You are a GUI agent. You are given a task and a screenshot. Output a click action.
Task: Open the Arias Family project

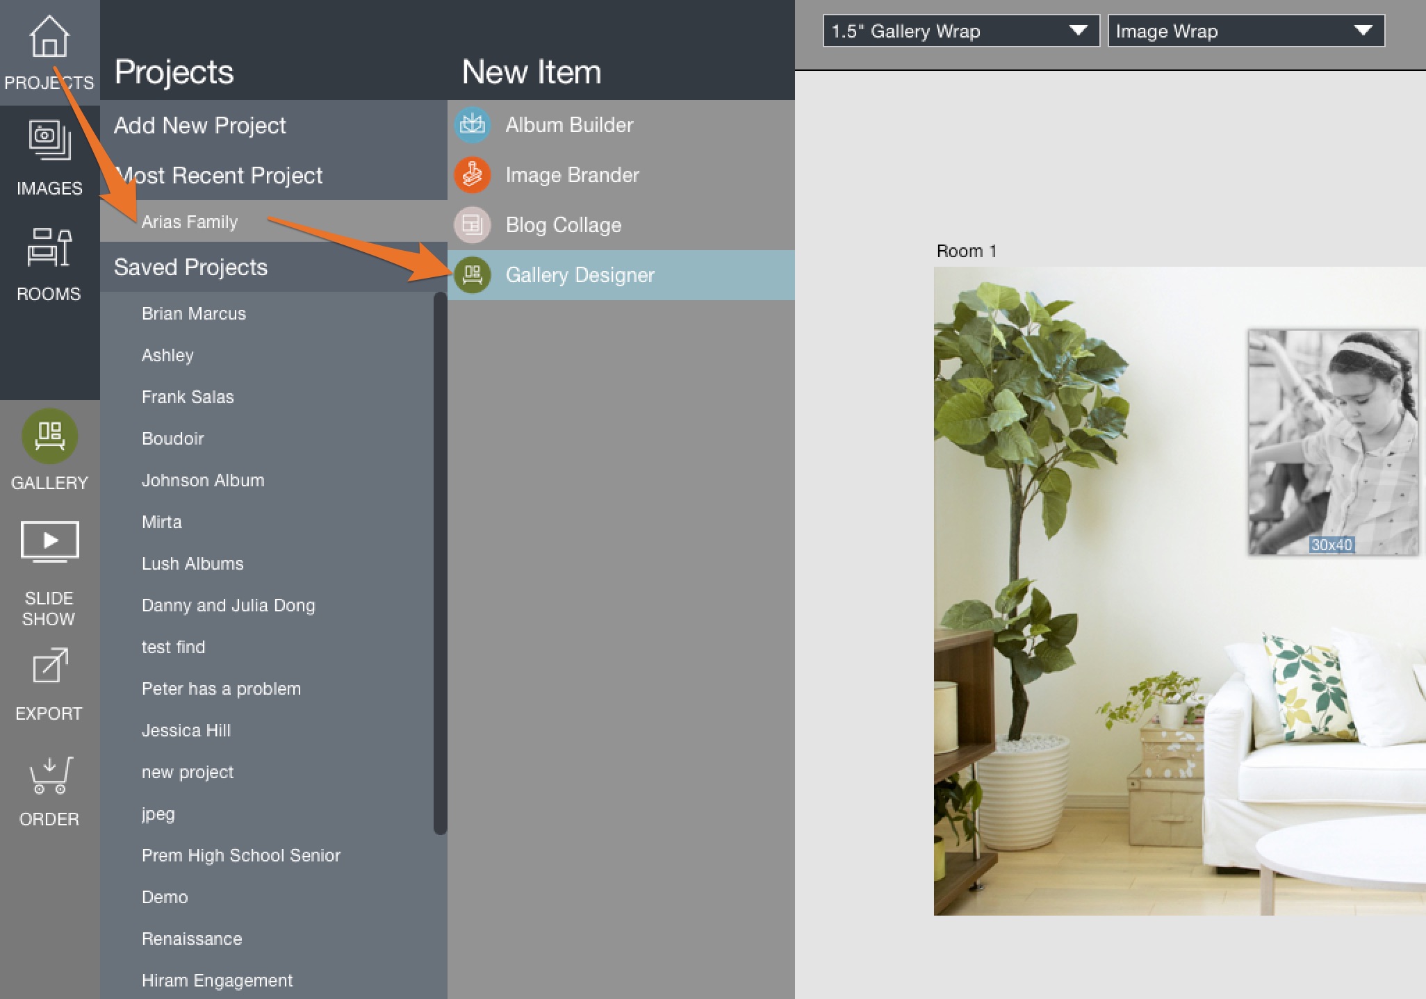(x=274, y=222)
